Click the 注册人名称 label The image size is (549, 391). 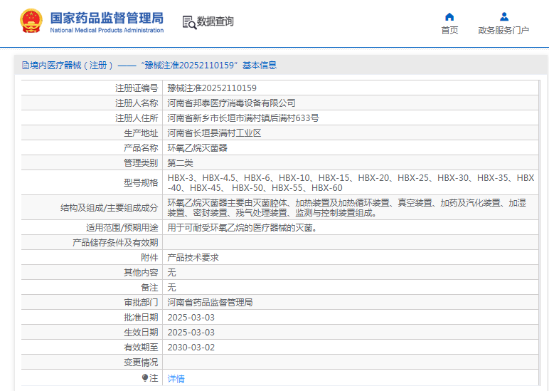click(137, 103)
